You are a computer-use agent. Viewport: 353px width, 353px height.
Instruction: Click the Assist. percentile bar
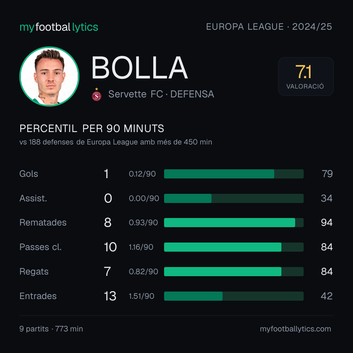[234, 198]
